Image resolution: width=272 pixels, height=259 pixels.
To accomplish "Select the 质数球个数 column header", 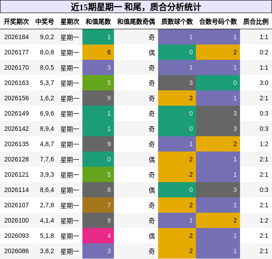I will pyautogui.click(x=177, y=22).
